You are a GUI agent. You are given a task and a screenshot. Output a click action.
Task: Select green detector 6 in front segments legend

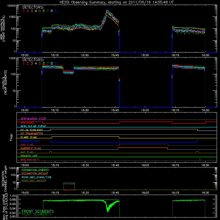coord(44,11)
